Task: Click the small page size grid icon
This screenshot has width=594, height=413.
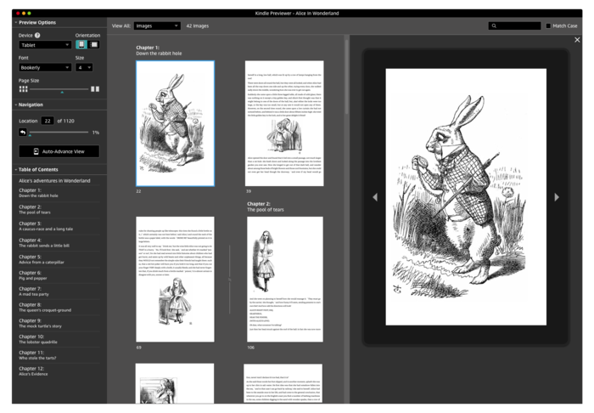Action: point(23,88)
